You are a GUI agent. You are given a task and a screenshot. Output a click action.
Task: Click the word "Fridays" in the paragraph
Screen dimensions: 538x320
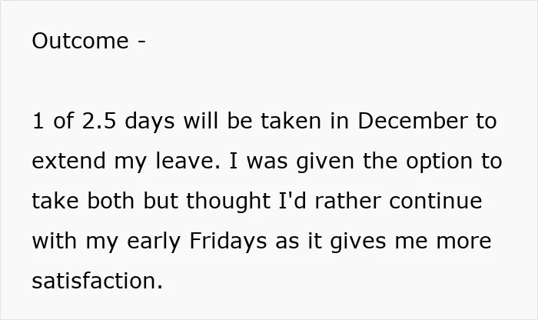pyautogui.click(x=227, y=242)
